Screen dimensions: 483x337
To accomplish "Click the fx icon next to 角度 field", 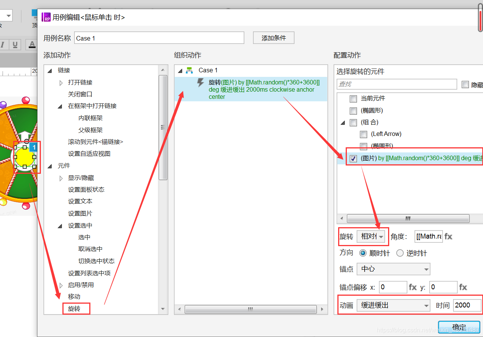I will tap(448, 237).
